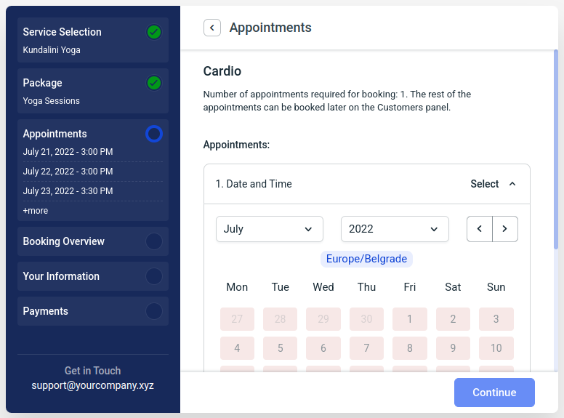Click greyed-out day 30 of previous month
The width and height of the screenshot is (564, 418).
pos(366,319)
